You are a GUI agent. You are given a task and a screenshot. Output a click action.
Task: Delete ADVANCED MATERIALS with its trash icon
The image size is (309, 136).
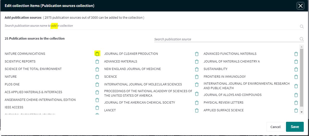click(197, 62)
